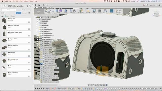Open the File menu

[x=13, y=1]
